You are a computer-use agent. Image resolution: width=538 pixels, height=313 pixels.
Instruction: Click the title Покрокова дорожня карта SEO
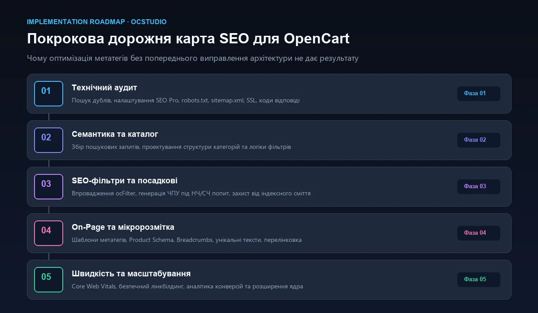tap(188, 39)
